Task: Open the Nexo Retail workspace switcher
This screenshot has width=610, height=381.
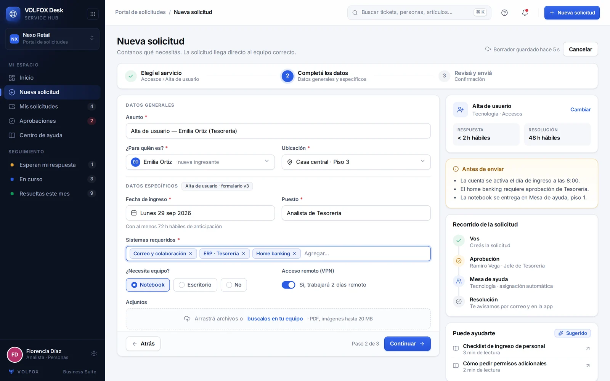Action: coord(52,38)
